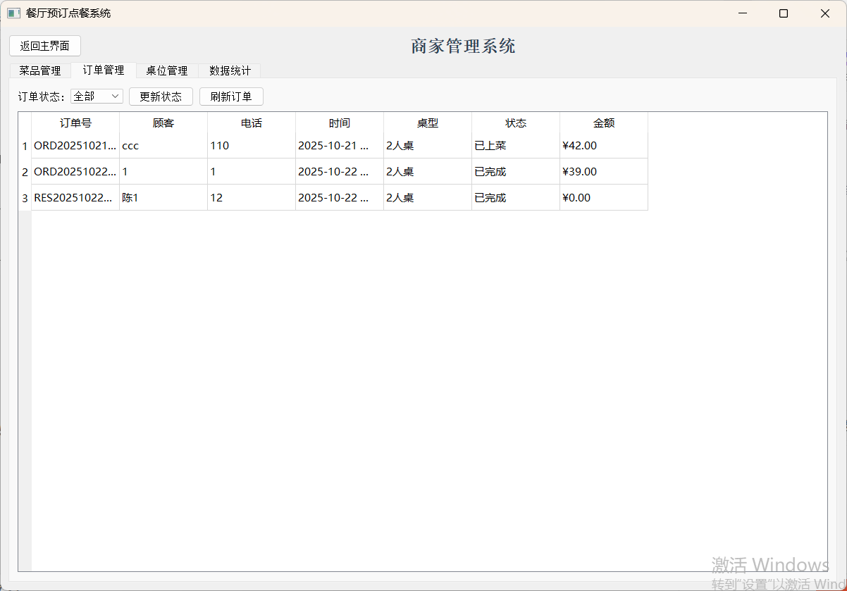Click phone cell 110
This screenshot has height=591, width=847.
252,146
